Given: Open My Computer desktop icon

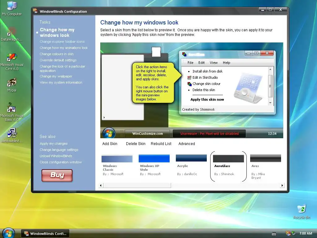Looking at the screenshot, I should pyautogui.click(x=11, y=9).
